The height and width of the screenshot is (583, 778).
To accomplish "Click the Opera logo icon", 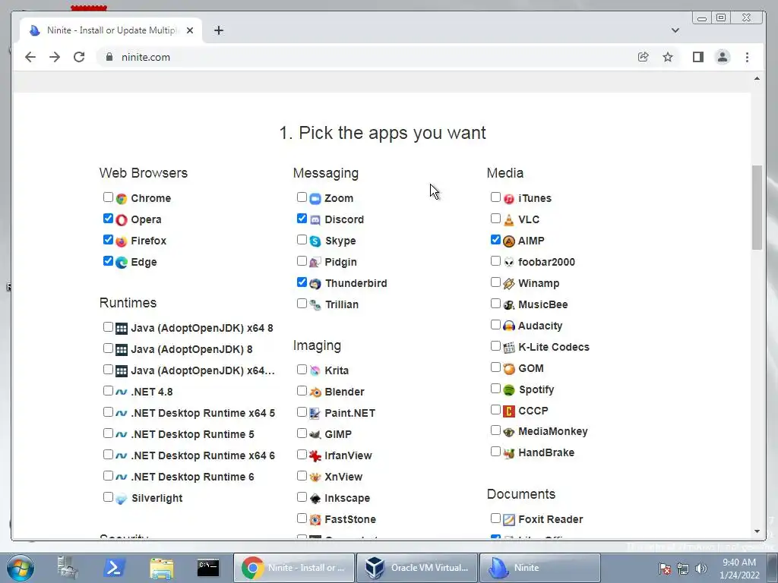I will click(x=122, y=220).
